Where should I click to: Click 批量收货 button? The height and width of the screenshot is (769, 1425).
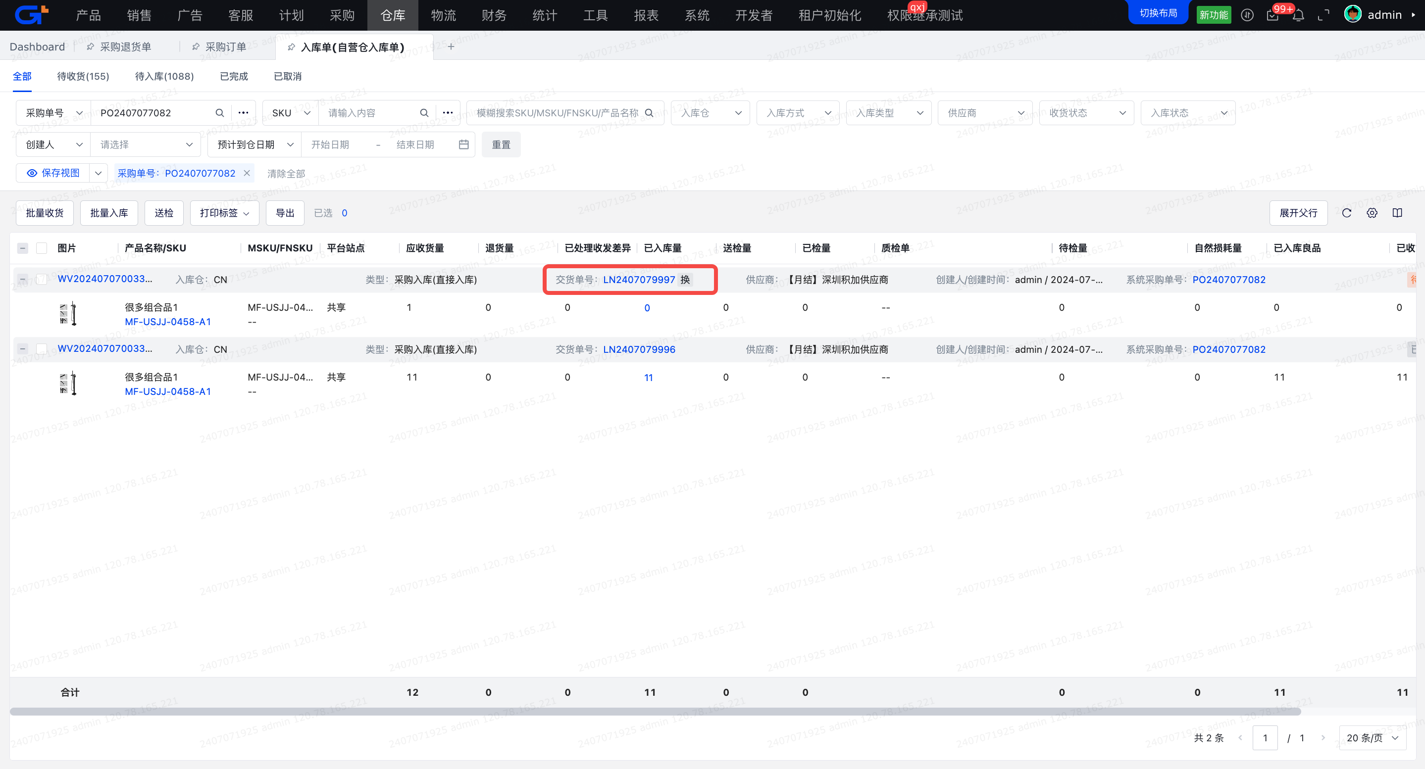pyautogui.click(x=45, y=213)
